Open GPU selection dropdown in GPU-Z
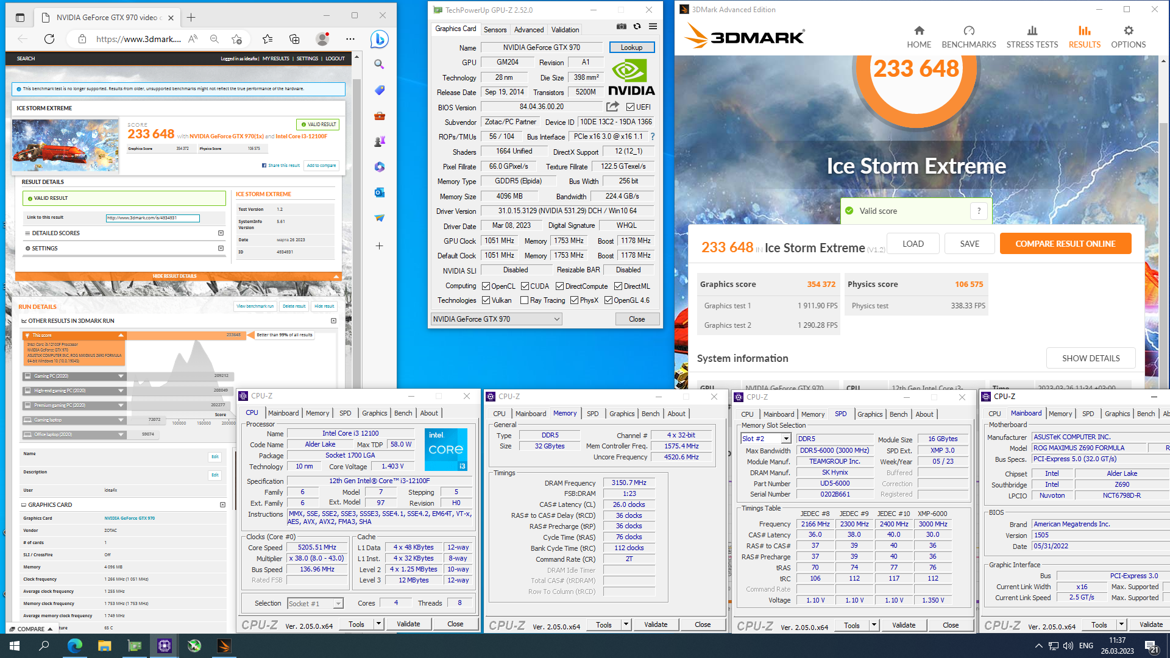 point(496,319)
